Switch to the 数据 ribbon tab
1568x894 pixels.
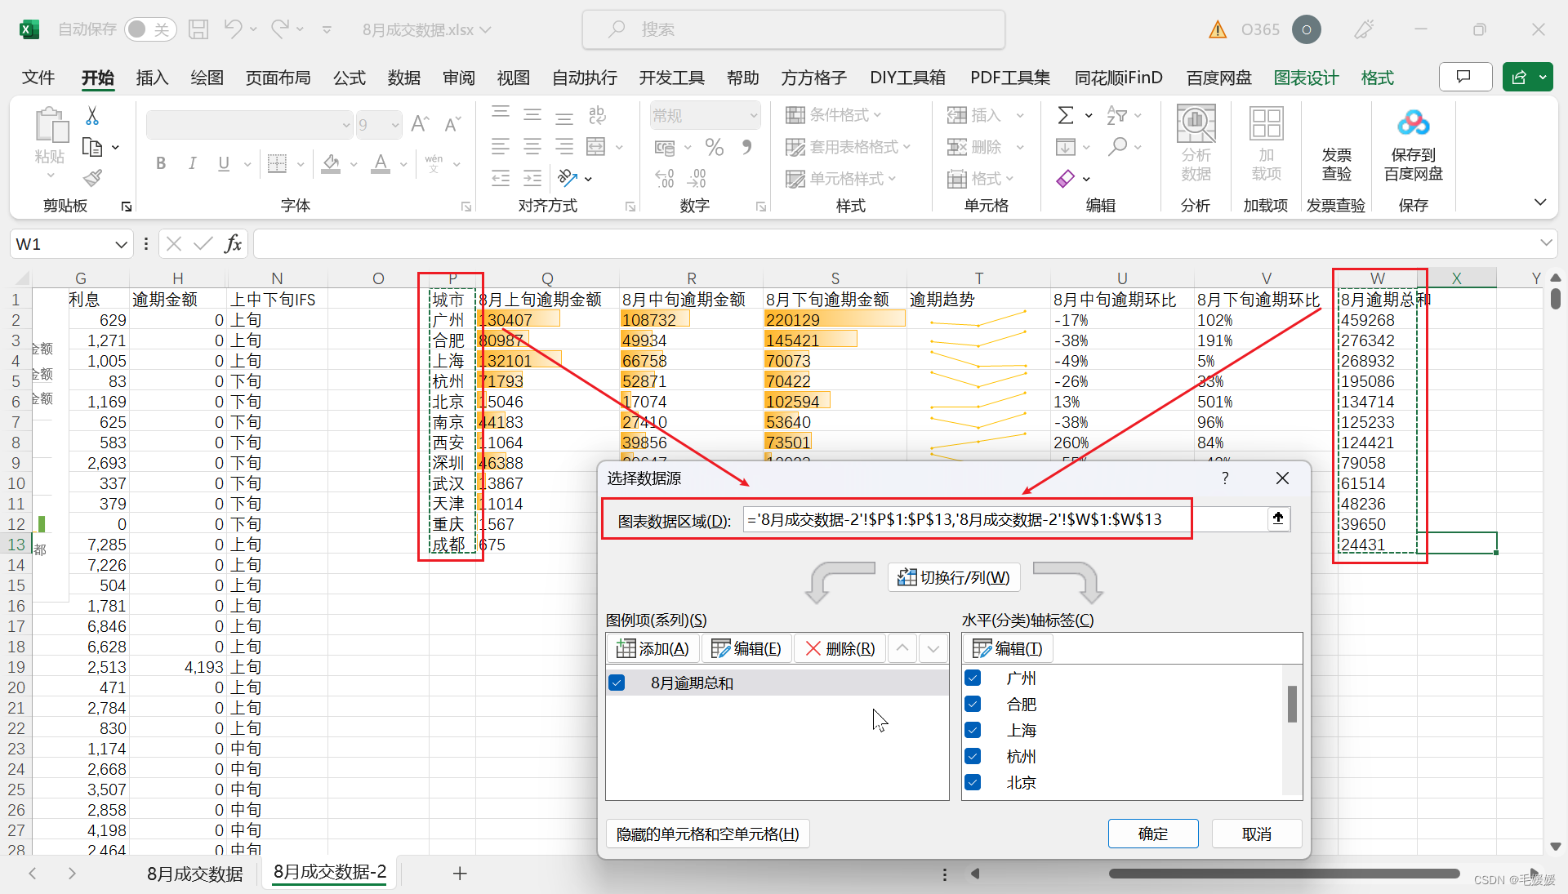(404, 78)
